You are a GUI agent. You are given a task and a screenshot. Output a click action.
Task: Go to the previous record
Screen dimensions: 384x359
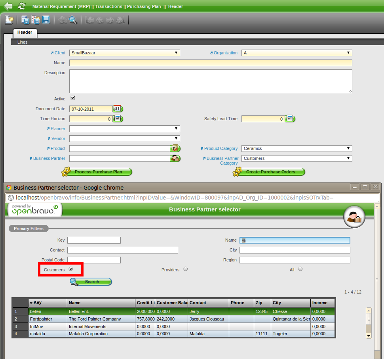pos(100,20)
